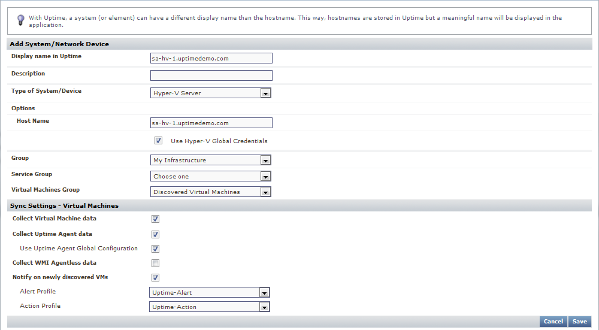Open the Type of System/Device dropdown
The height and width of the screenshot is (330, 599).
[210, 93]
